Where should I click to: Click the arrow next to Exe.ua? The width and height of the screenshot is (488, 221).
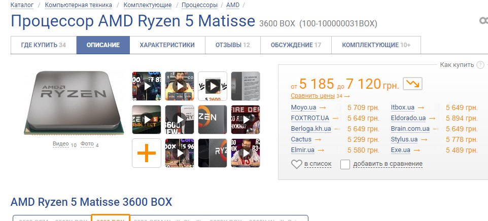(x=416, y=150)
